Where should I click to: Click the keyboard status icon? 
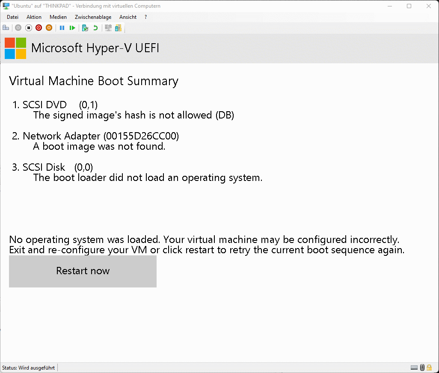414,367
